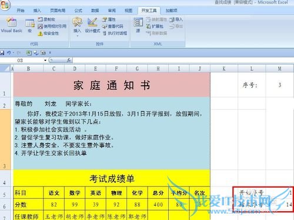Image resolution: width=294 pixels, height=220 pixels.
Task: Click the 家庭通知书 title cell
Action: coord(112,85)
